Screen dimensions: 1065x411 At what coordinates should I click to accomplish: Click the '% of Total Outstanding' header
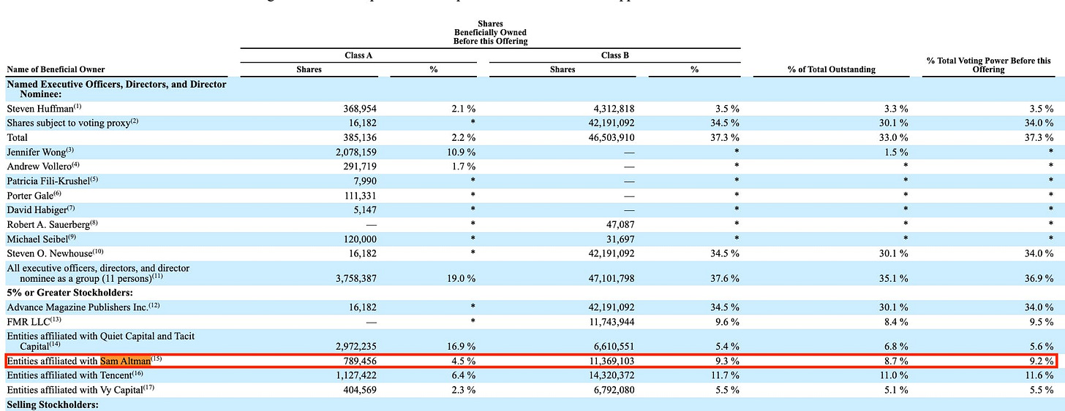[830, 70]
